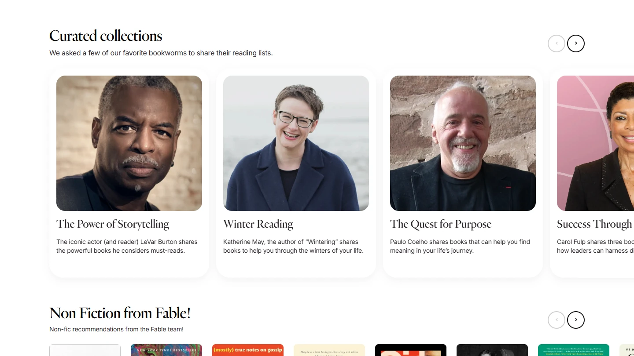The height and width of the screenshot is (356, 634).
Task: Open The Power of Storytelling title
Action: [113, 224]
